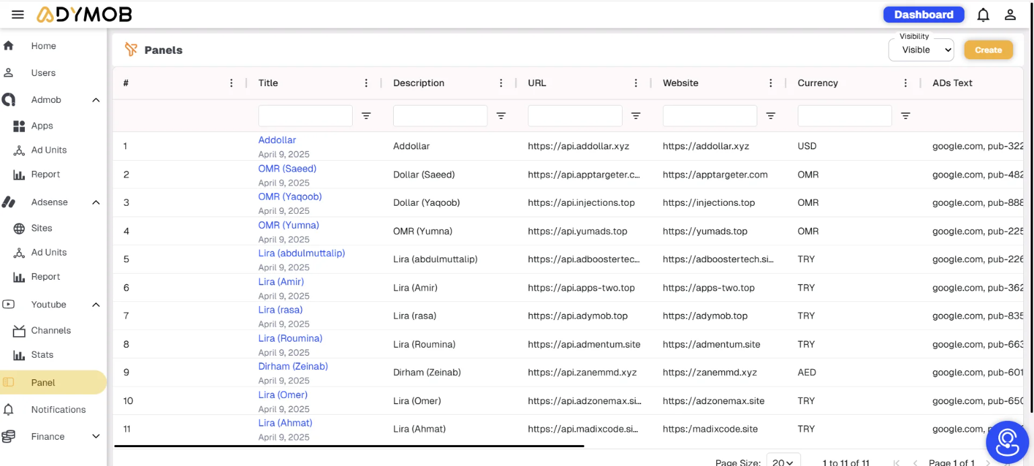Viewport: 1034px width, 466px height.
Task: Open the OMR (Yumna) panel link
Action: [289, 225]
